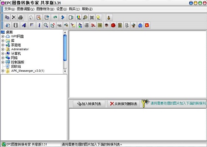Click the small frame border icon
The image size is (207, 147).
(x=32, y=25)
